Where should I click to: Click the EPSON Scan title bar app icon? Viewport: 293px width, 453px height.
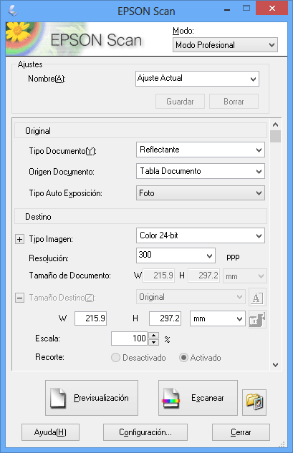tap(13, 11)
